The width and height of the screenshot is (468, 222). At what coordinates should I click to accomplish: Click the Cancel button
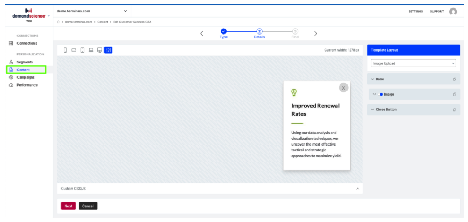pos(88,206)
